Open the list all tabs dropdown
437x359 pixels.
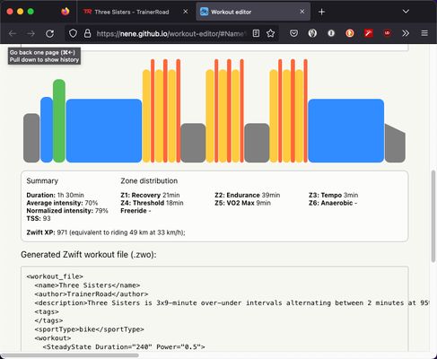[406, 12]
